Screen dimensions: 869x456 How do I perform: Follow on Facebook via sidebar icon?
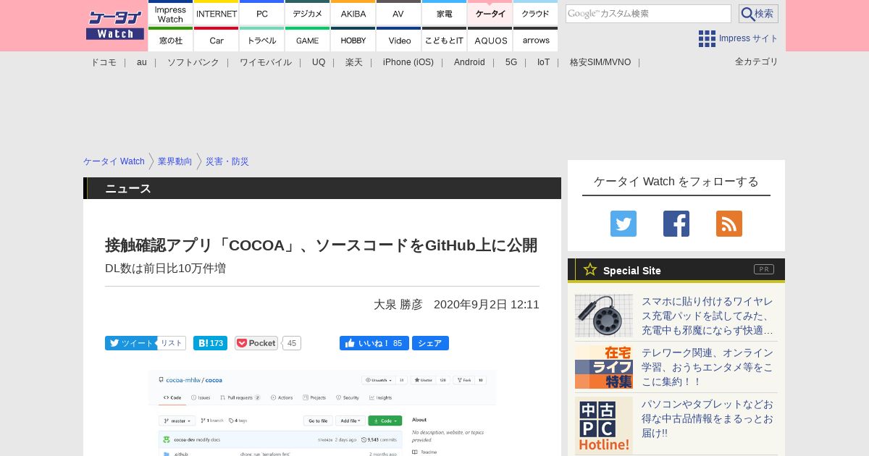pos(676,224)
